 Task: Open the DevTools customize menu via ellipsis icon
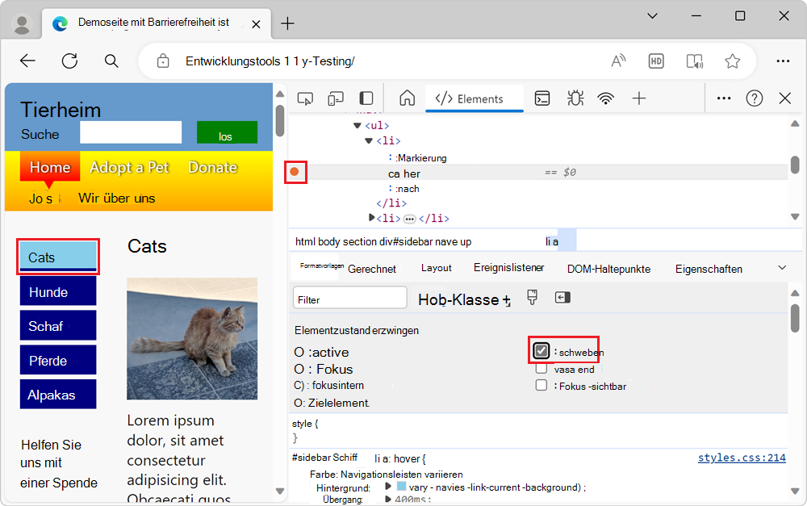coord(723,98)
